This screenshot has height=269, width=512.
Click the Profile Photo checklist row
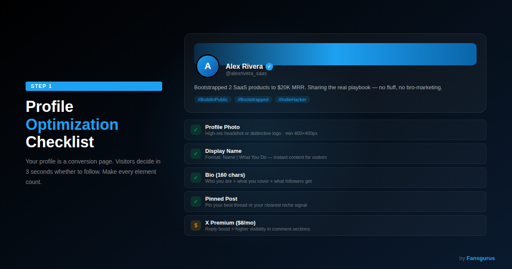pyautogui.click(x=335, y=129)
